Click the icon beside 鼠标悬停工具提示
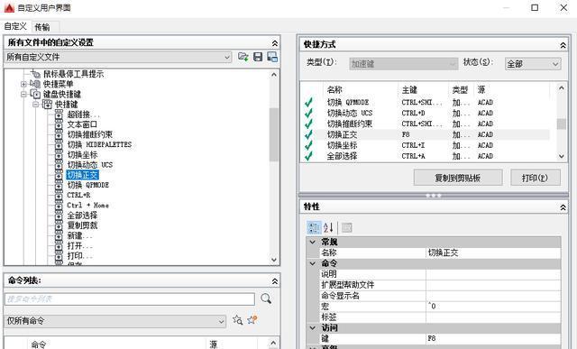 35,74
